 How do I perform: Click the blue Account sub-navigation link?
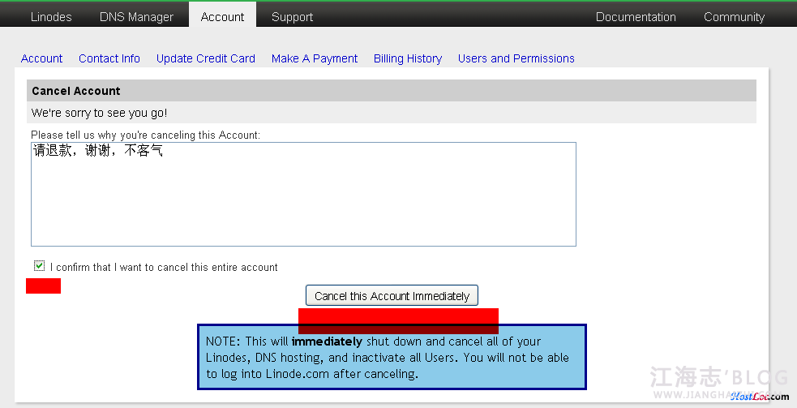[x=41, y=58]
